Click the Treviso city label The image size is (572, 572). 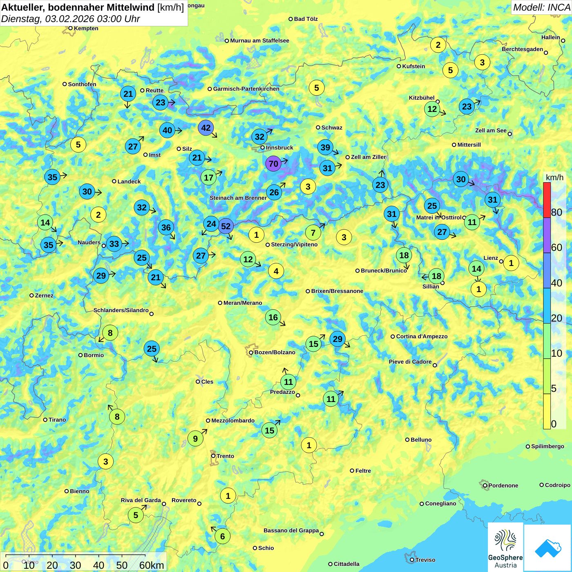tap(425, 560)
